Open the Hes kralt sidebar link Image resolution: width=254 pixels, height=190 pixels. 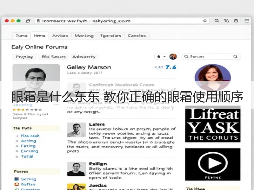click(30, 136)
